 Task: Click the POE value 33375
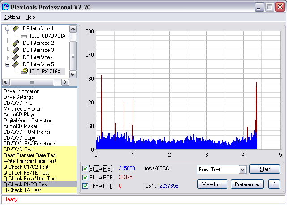[x=125, y=177]
